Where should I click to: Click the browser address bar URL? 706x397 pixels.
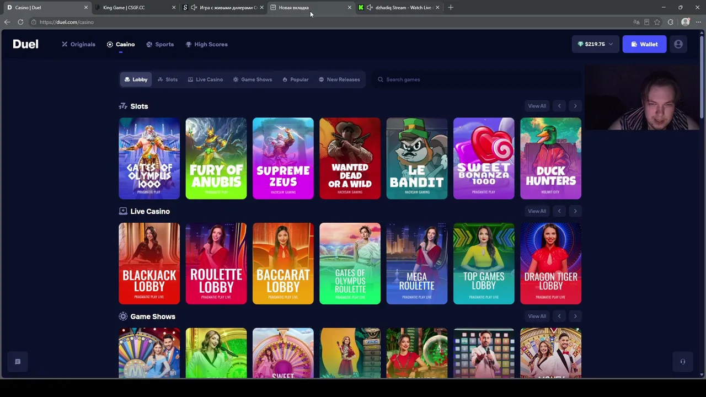(67, 22)
